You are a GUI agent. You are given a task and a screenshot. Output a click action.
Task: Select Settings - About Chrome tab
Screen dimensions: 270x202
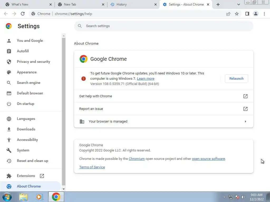coord(186,4)
